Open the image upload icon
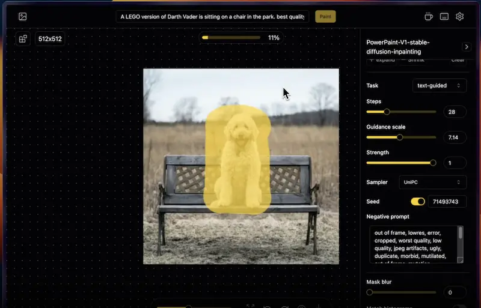481x308 pixels. coord(23,17)
